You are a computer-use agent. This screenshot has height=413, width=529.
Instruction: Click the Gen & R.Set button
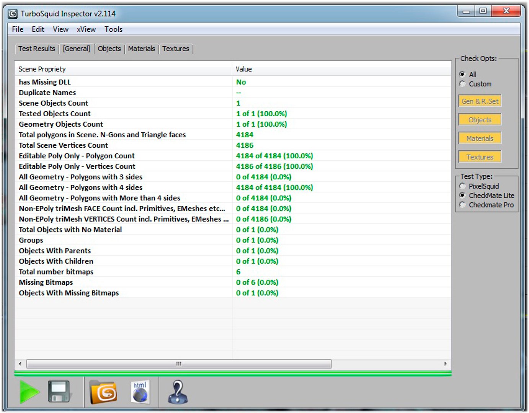tap(480, 101)
